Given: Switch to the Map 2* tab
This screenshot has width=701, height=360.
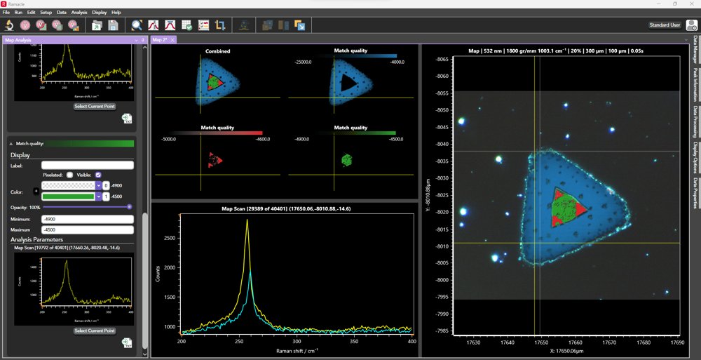Looking at the screenshot, I should (160, 40).
